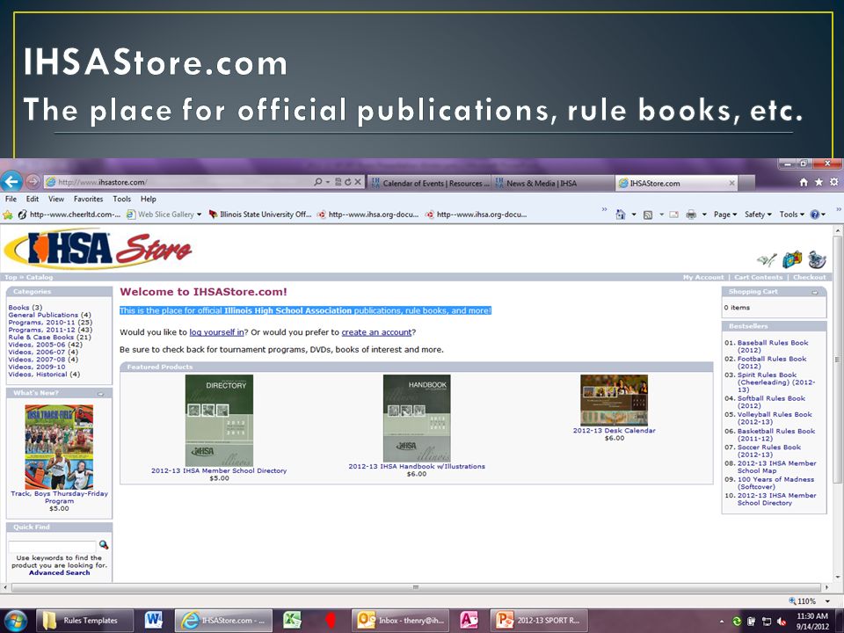Click the Feeds icon in the command bar

[648, 215]
